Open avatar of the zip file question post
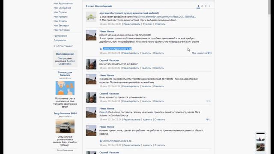The height and width of the screenshot is (154, 274). [91, 64]
